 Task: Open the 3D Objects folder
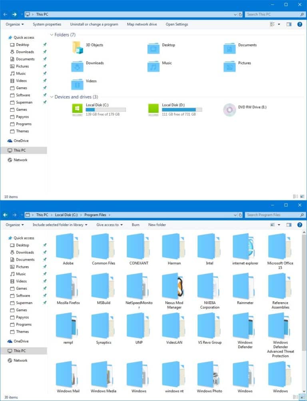tap(77, 48)
